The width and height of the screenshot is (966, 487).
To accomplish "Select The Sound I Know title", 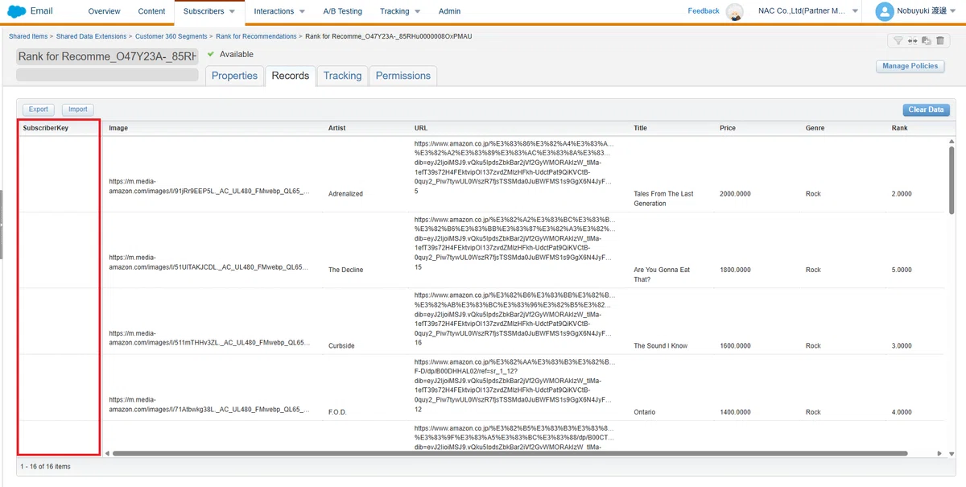I will (x=661, y=346).
